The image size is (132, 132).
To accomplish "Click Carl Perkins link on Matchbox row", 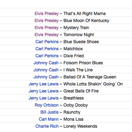I will pyautogui.click(x=47, y=49).
